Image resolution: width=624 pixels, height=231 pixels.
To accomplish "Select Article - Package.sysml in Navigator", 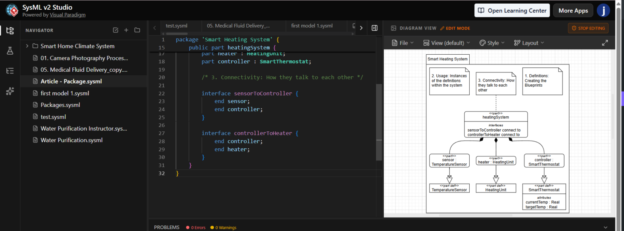I will (83, 81).
